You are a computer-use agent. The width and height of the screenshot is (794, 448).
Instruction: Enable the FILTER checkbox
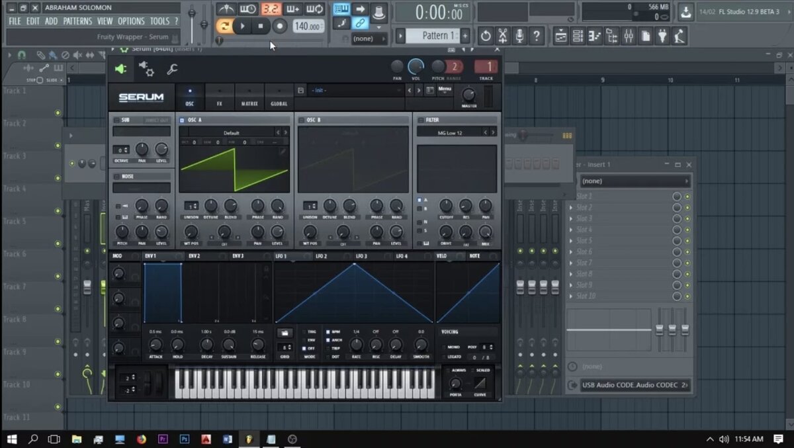(x=421, y=120)
